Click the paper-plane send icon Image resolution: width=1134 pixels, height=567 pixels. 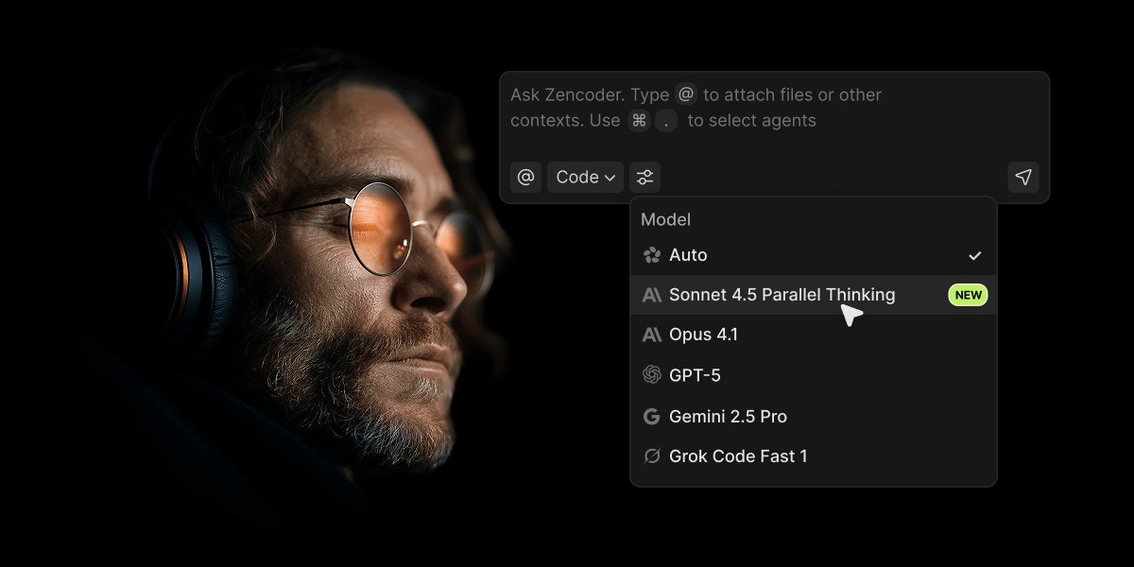coord(1023,177)
